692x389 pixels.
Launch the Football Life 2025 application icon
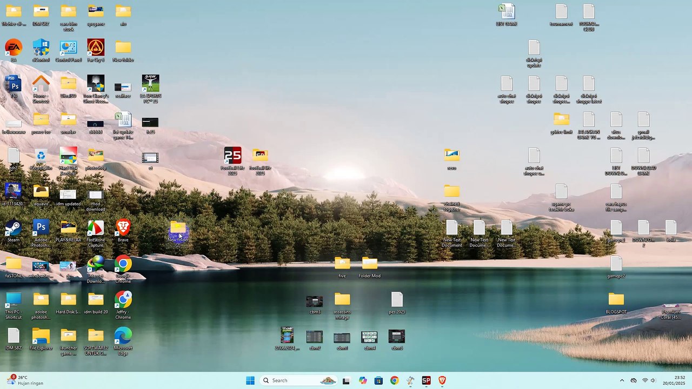[x=233, y=156]
